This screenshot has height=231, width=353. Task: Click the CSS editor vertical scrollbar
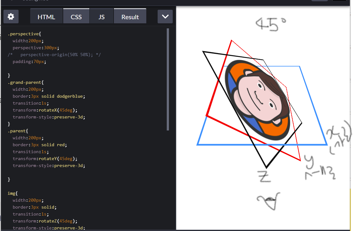pos(168,79)
